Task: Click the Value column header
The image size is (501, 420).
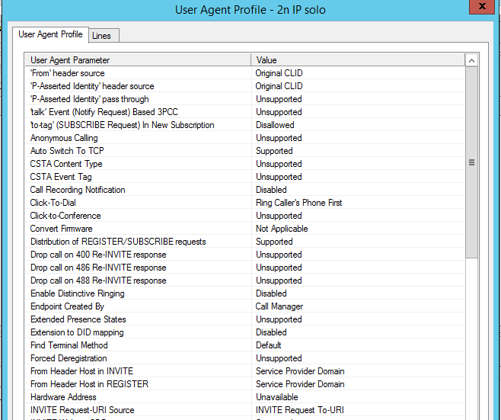Action: point(356,59)
